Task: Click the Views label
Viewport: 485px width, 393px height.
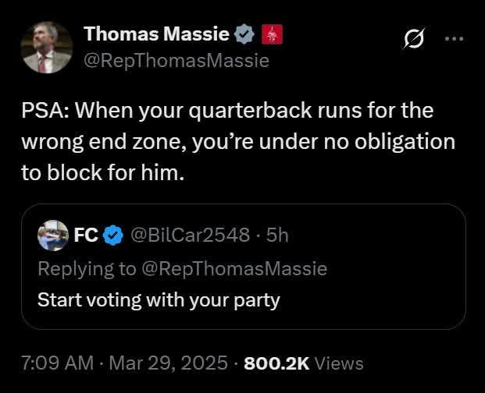Action: click(340, 363)
